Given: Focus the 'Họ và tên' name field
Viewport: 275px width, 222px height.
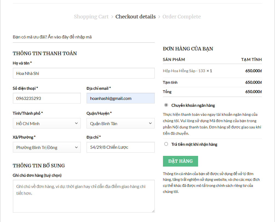Looking at the screenshot, I should coord(84,73).
